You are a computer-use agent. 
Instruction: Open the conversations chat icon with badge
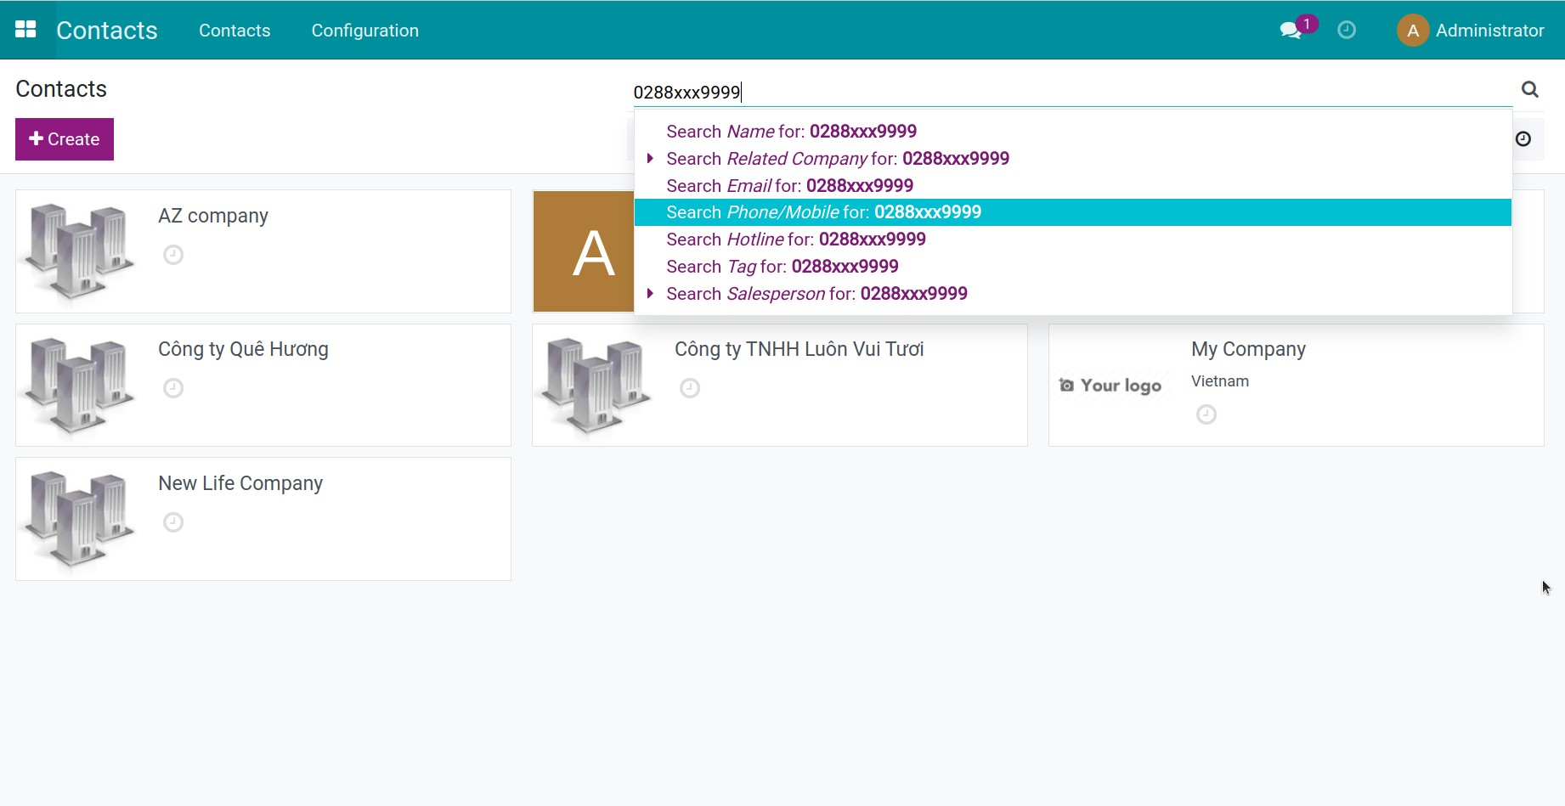(x=1291, y=31)
